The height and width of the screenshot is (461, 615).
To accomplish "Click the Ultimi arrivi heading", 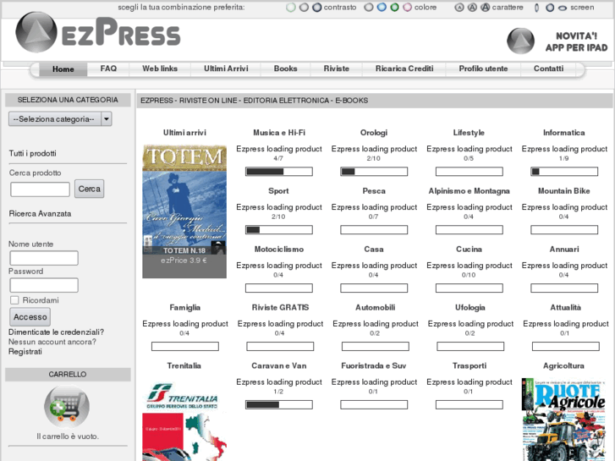I will 184,133.
